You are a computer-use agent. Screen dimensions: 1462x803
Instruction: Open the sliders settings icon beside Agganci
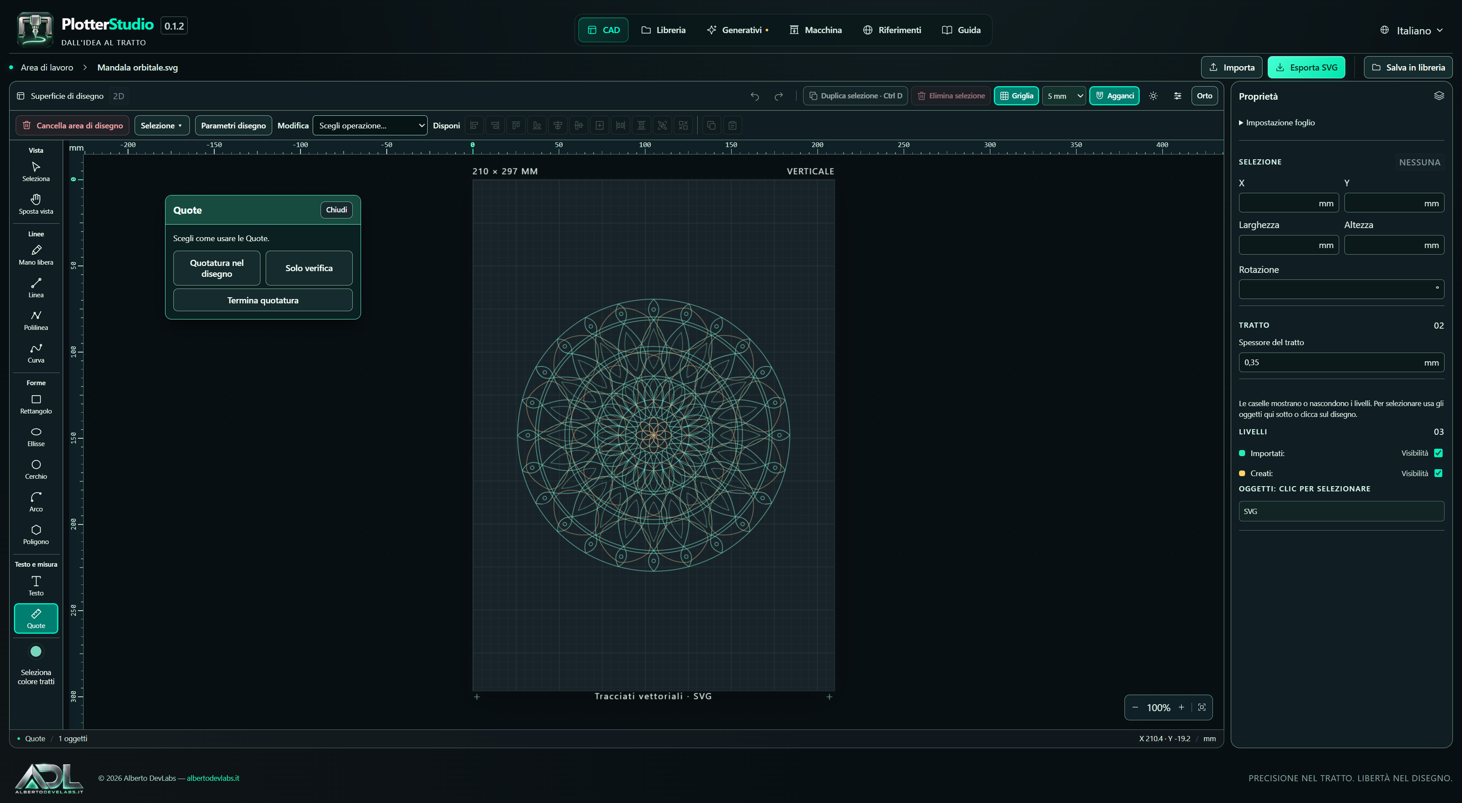click(1177, 96)
